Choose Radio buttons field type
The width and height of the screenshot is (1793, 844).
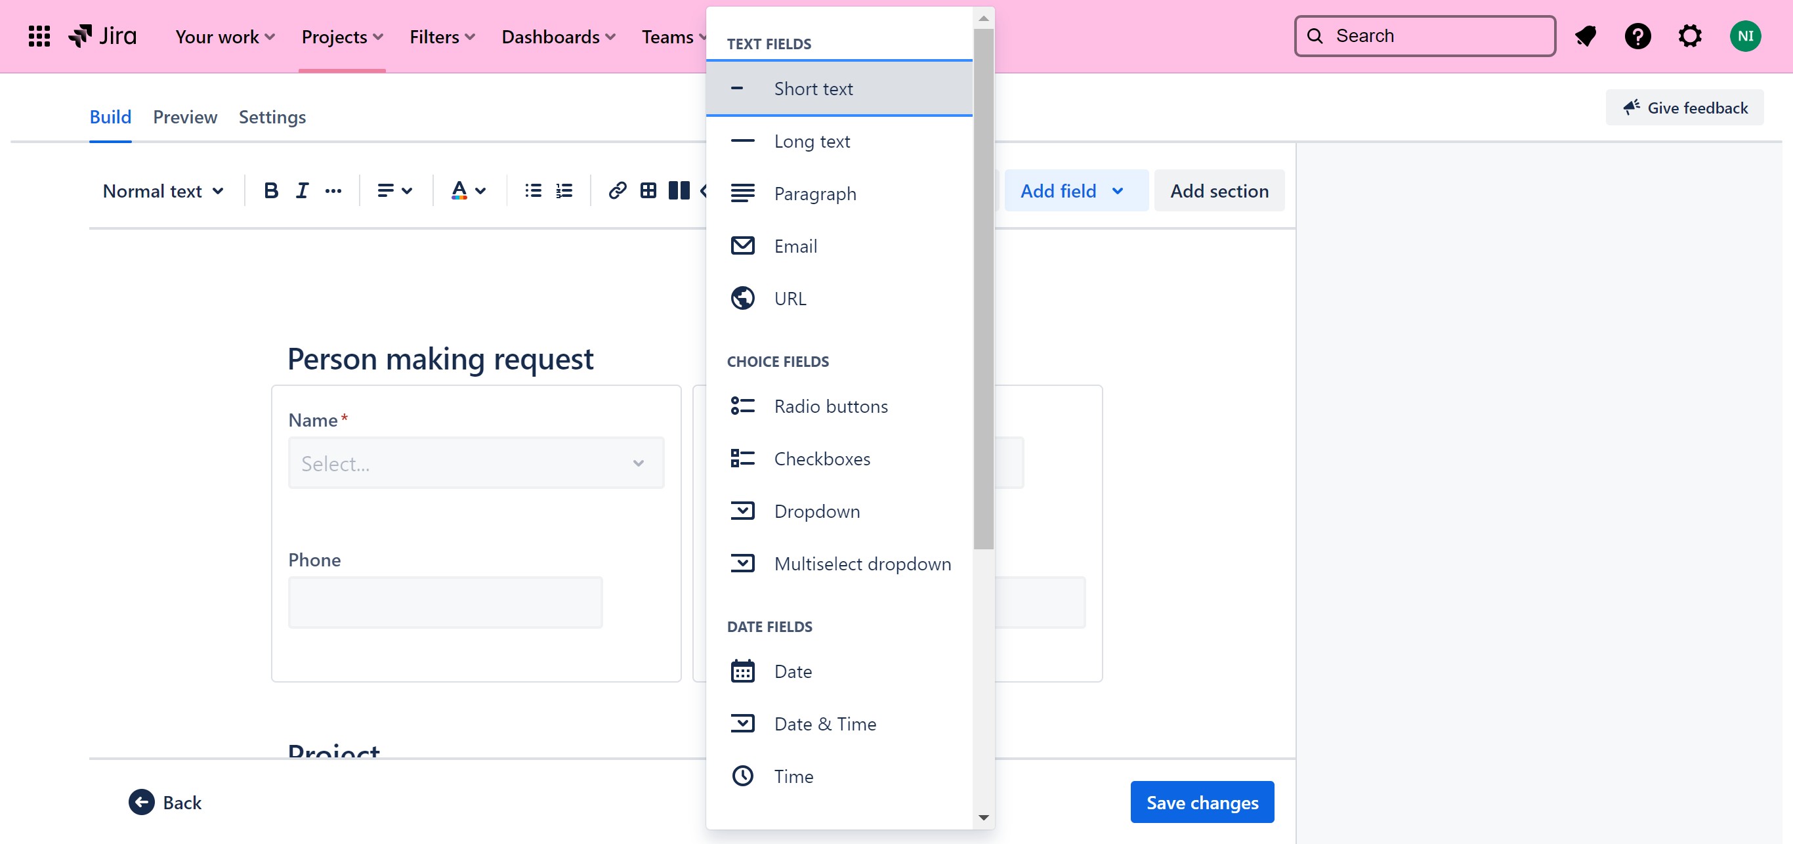point(830,406)
